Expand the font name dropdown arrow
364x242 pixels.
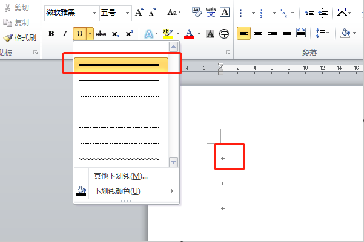pyautogui.click(x=94, y=13)
